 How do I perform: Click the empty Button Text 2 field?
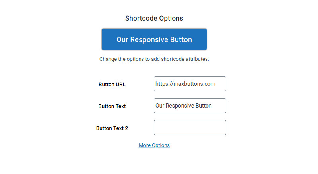(190, 128)
